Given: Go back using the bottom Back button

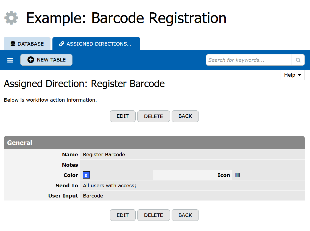Looking at the screenshot, I should (x=185, y=215).
